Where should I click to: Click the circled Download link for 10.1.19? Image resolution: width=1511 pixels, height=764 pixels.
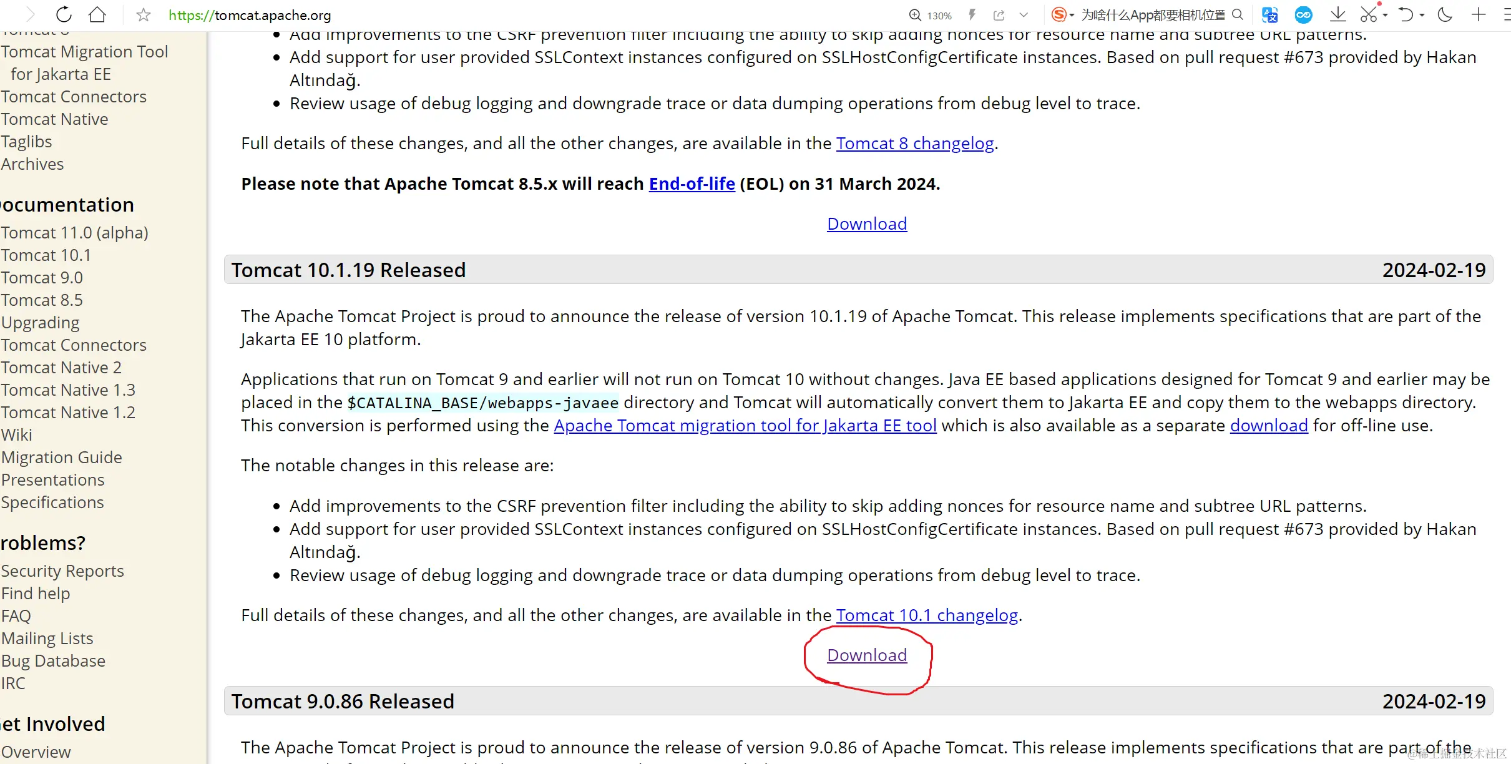click(866, 655)
